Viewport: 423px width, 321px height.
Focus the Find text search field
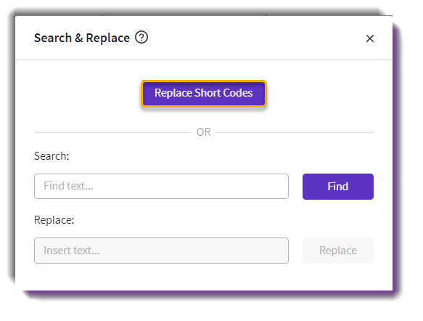161,187
